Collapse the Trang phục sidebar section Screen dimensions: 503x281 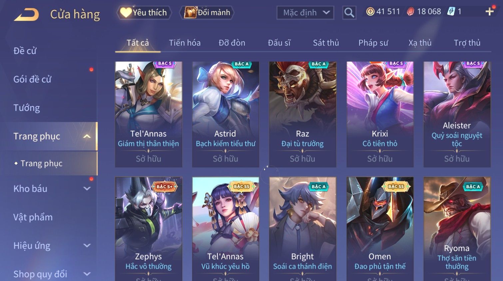pos(87,136)
